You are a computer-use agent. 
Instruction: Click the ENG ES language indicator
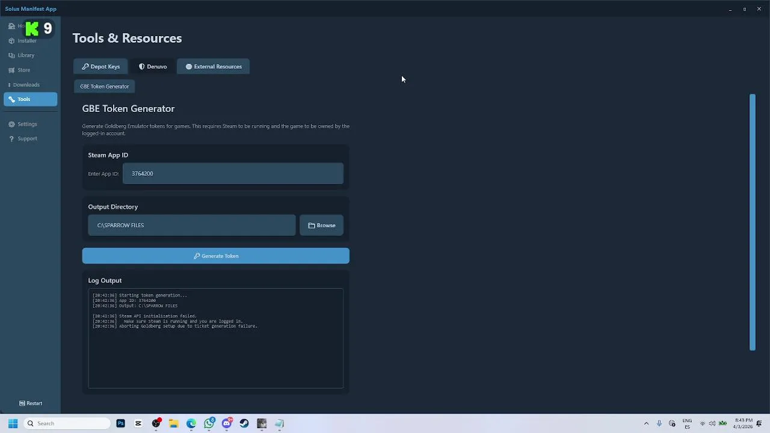click(687, 423)
